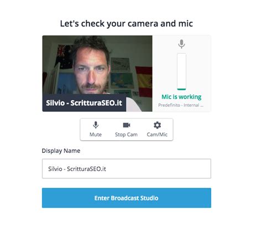Click the webcam video preview
The width and height of the screenshot is (262, 226).
tap(97, 74)
